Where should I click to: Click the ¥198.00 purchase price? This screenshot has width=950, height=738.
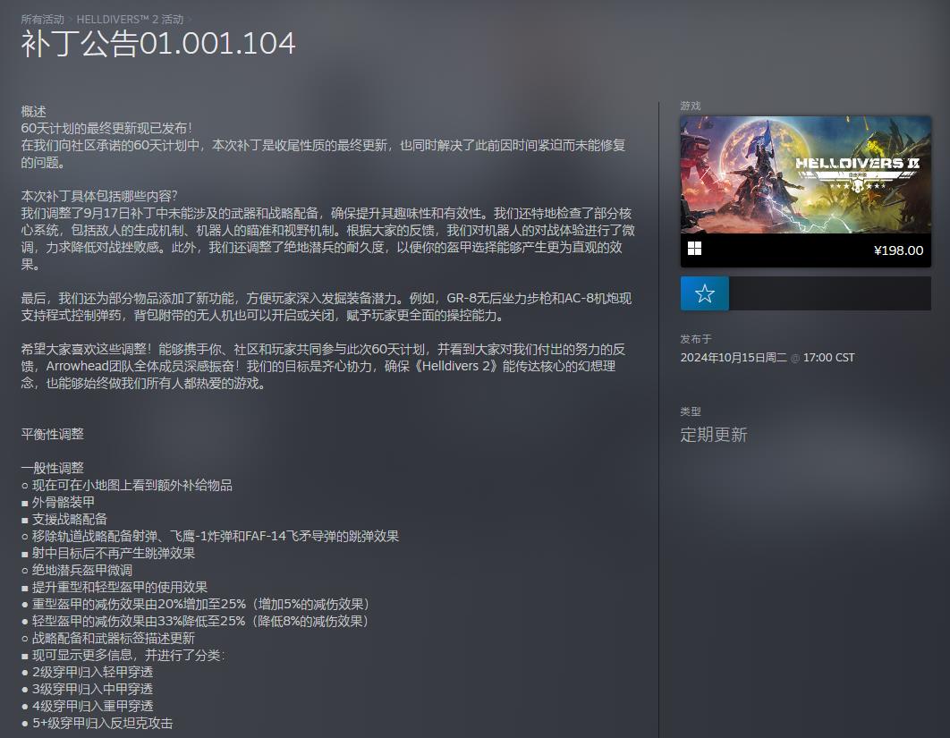click(898, 250)
